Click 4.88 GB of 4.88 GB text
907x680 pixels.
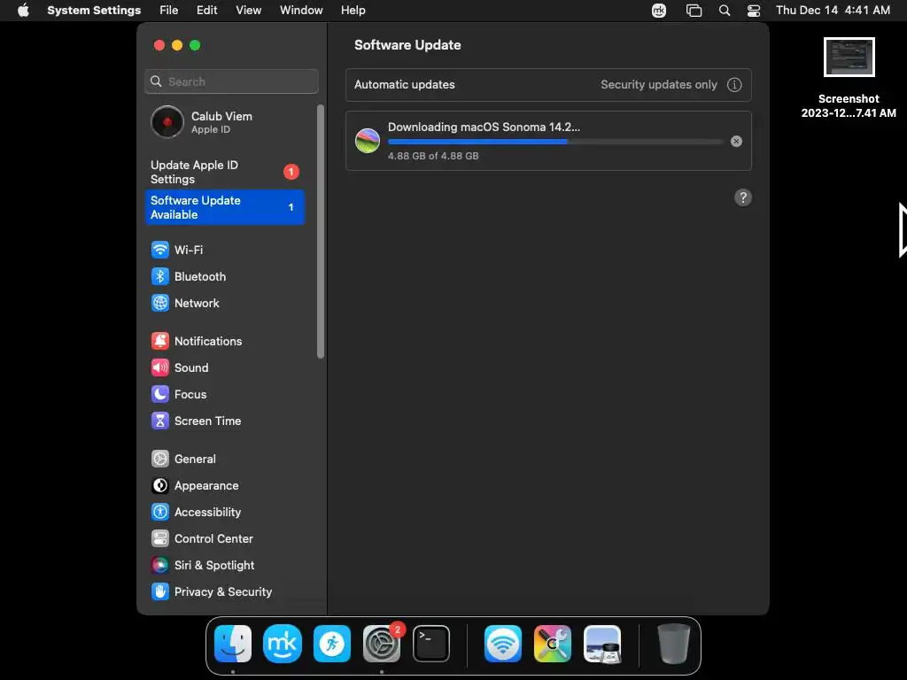click(x=432, y=156)
